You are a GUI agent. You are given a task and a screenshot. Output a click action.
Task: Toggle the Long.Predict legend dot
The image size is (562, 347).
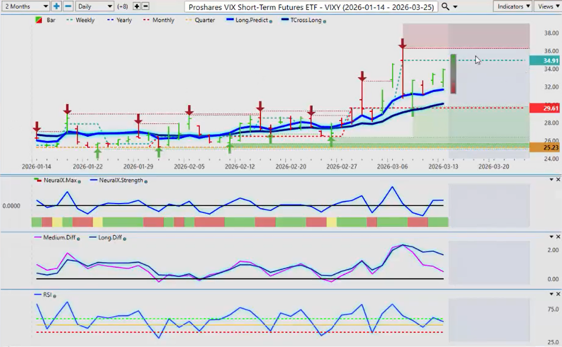point(270,21)
